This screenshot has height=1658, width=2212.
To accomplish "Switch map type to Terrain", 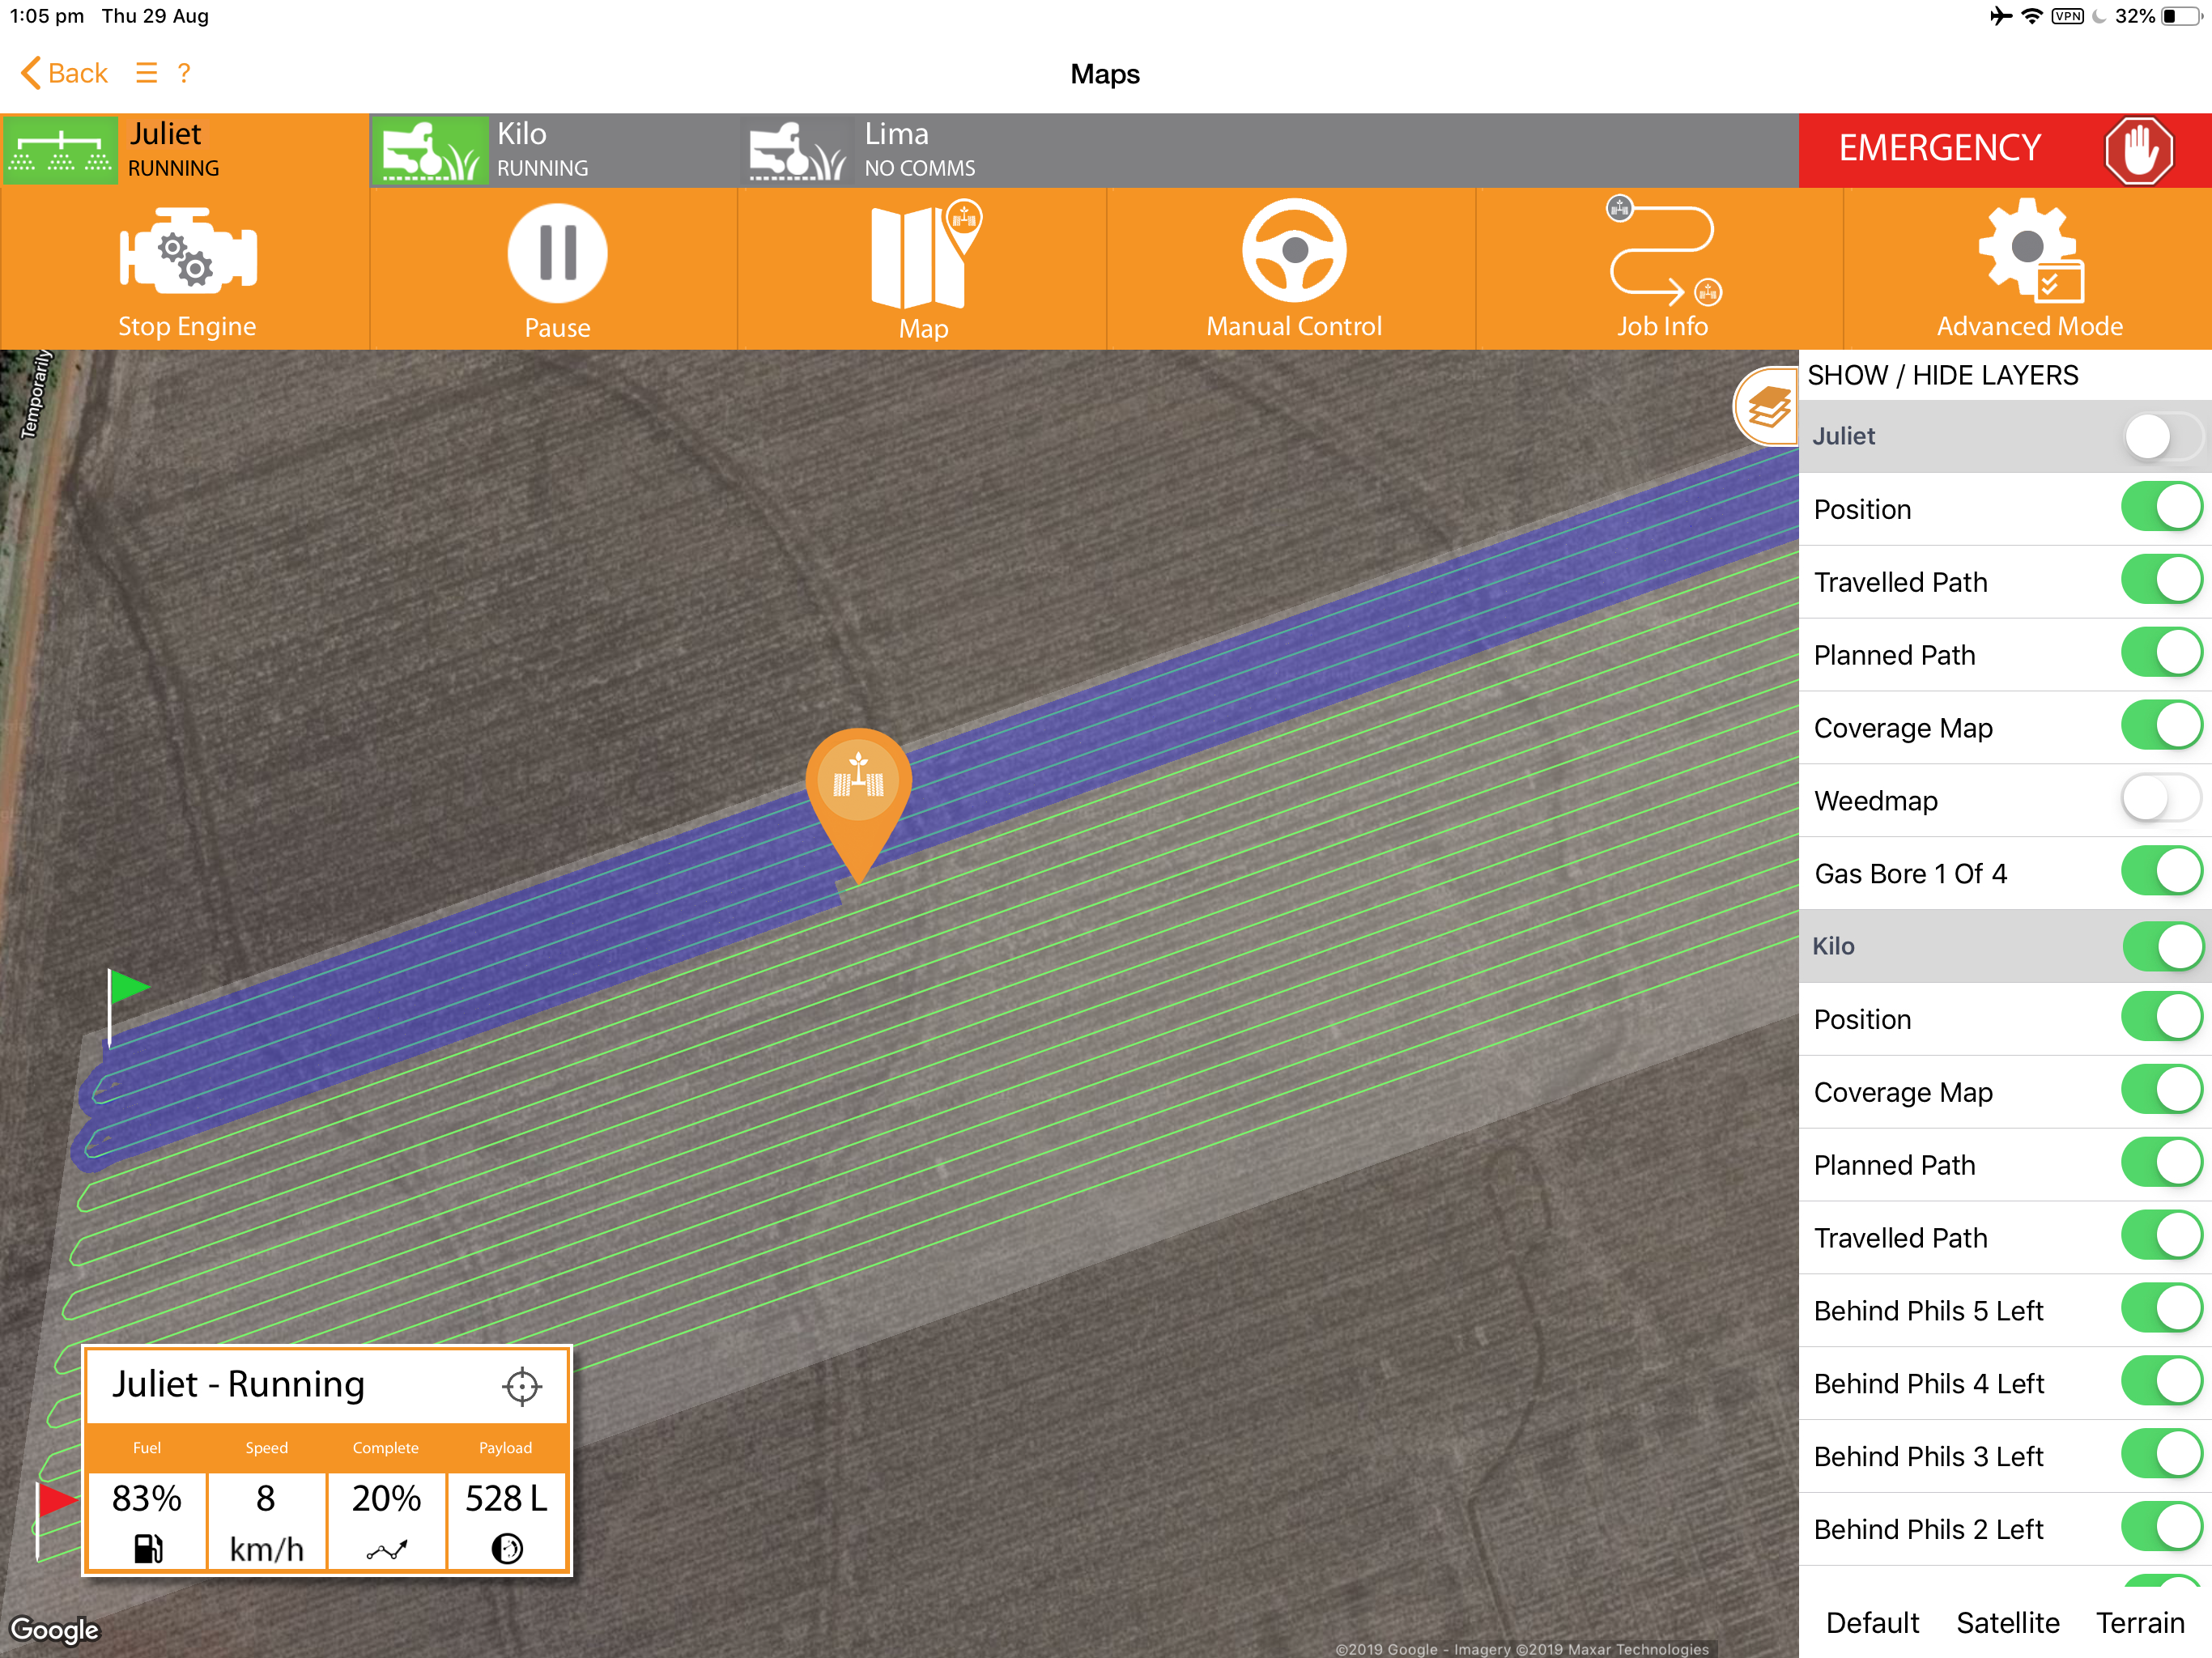I will pyautogui.click(x=2140, y=1622).
